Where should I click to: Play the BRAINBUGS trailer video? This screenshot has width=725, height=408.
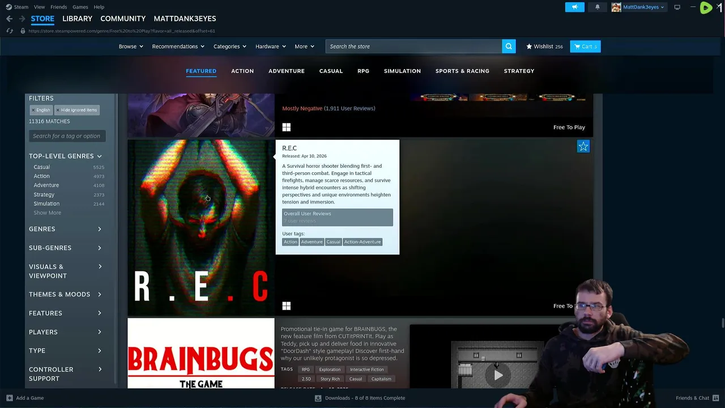coord(498,375)
